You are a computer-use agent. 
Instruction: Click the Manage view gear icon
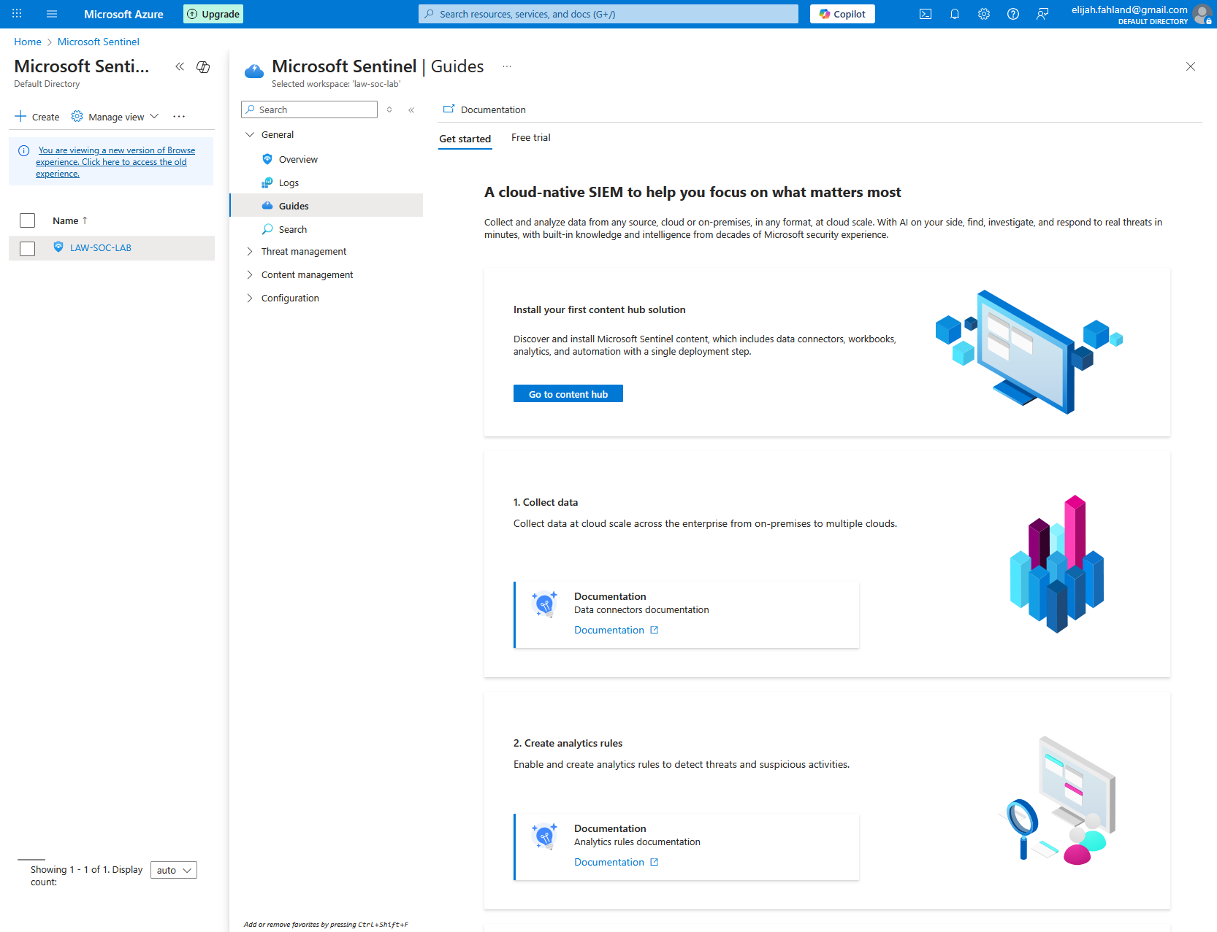[x=77, y=116]
